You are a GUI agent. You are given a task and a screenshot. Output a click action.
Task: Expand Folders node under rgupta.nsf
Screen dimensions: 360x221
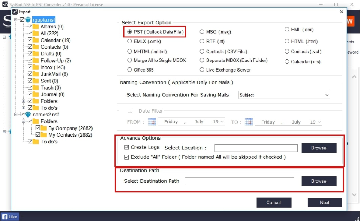(x=23, y=101)
